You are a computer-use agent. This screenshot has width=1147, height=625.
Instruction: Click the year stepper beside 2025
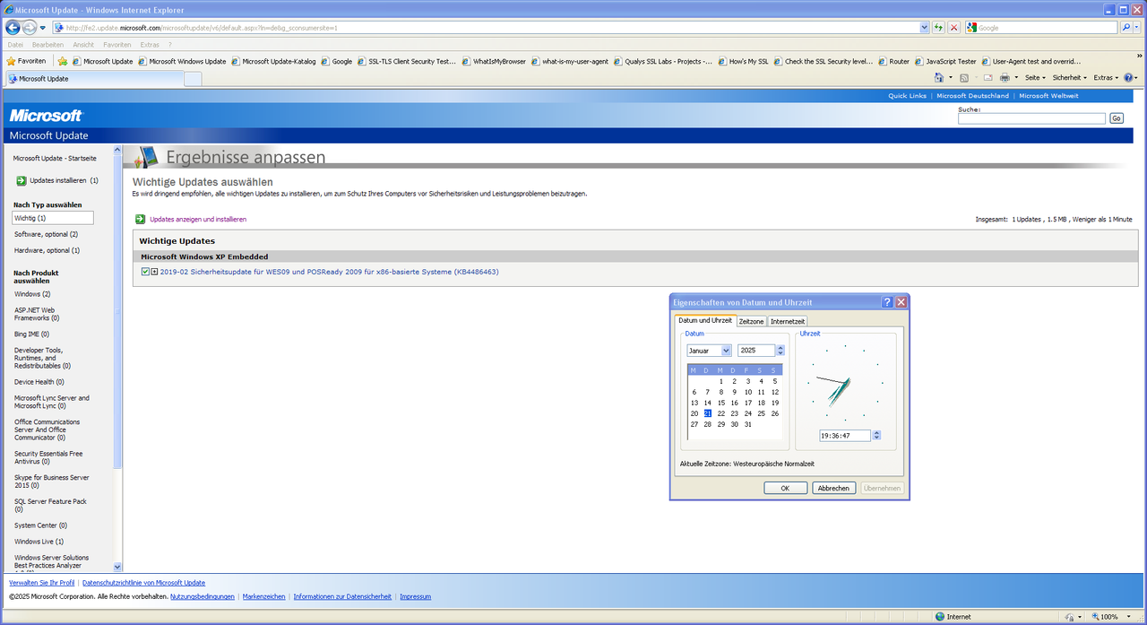[780, 351]
